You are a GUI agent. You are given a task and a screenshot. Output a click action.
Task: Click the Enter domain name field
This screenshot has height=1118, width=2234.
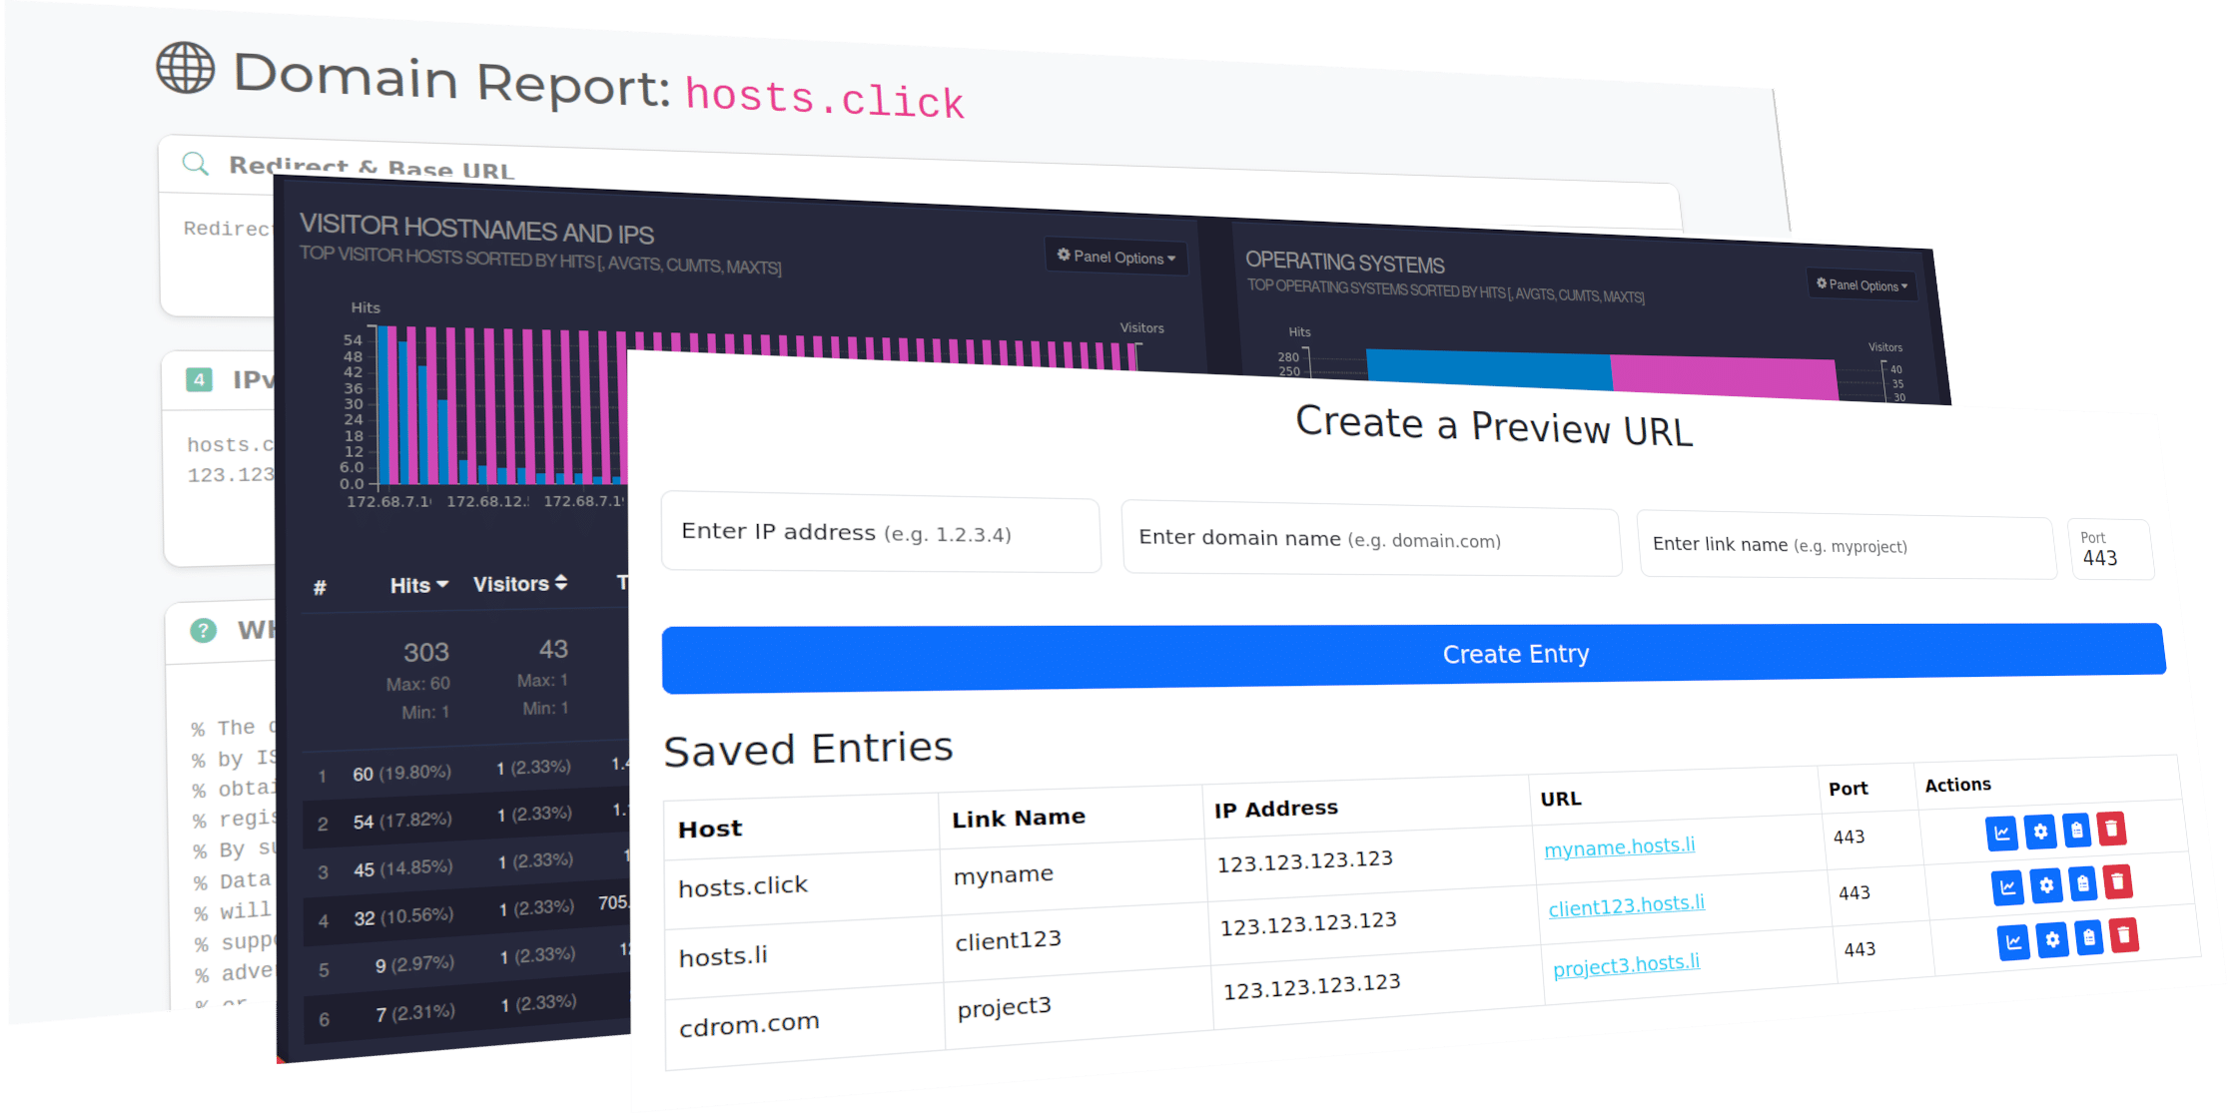(x=1371, y=540)
